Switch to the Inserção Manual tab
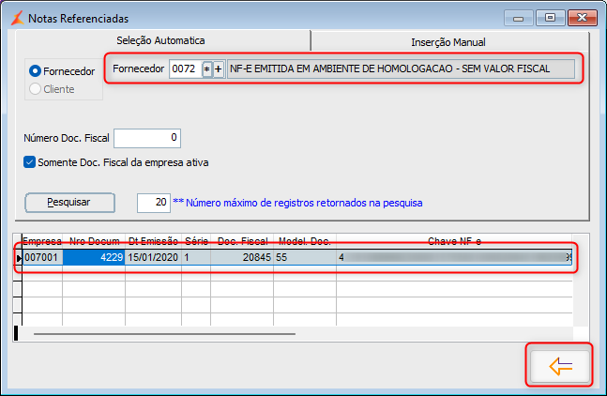Image resolution: width=607 pixels, height=396 pixels. pos(448,42)
